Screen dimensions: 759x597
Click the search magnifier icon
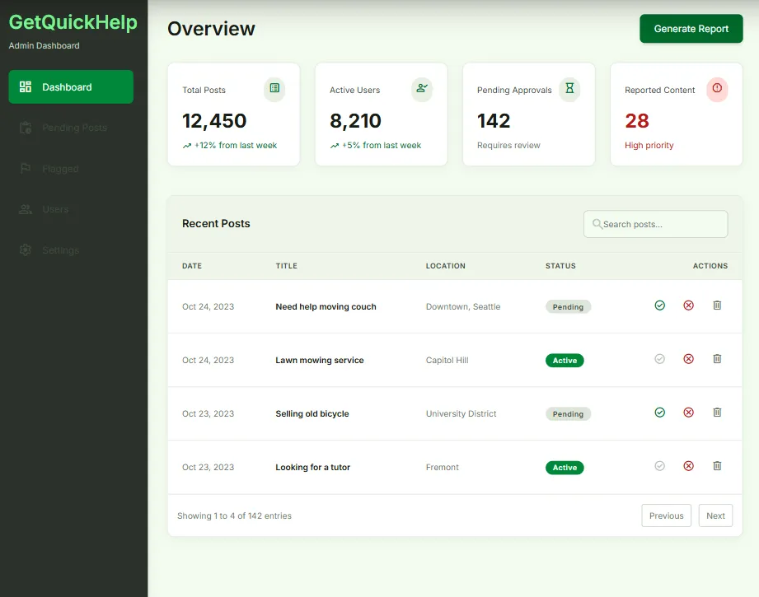pos(597,224)
